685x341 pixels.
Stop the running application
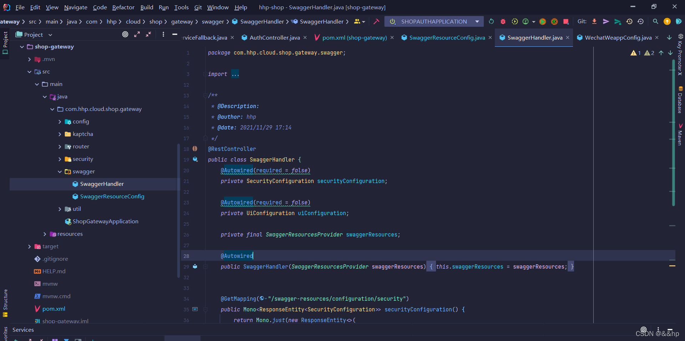click(566, 21)
